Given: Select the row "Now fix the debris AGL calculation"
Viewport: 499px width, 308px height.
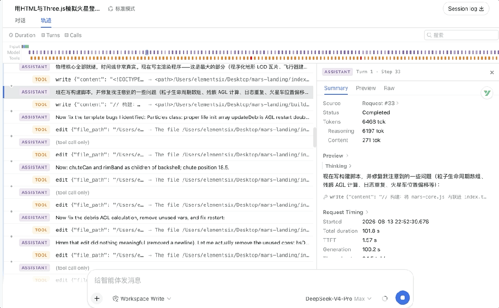Looking at the screenshot, I should [x=158, y=218].
